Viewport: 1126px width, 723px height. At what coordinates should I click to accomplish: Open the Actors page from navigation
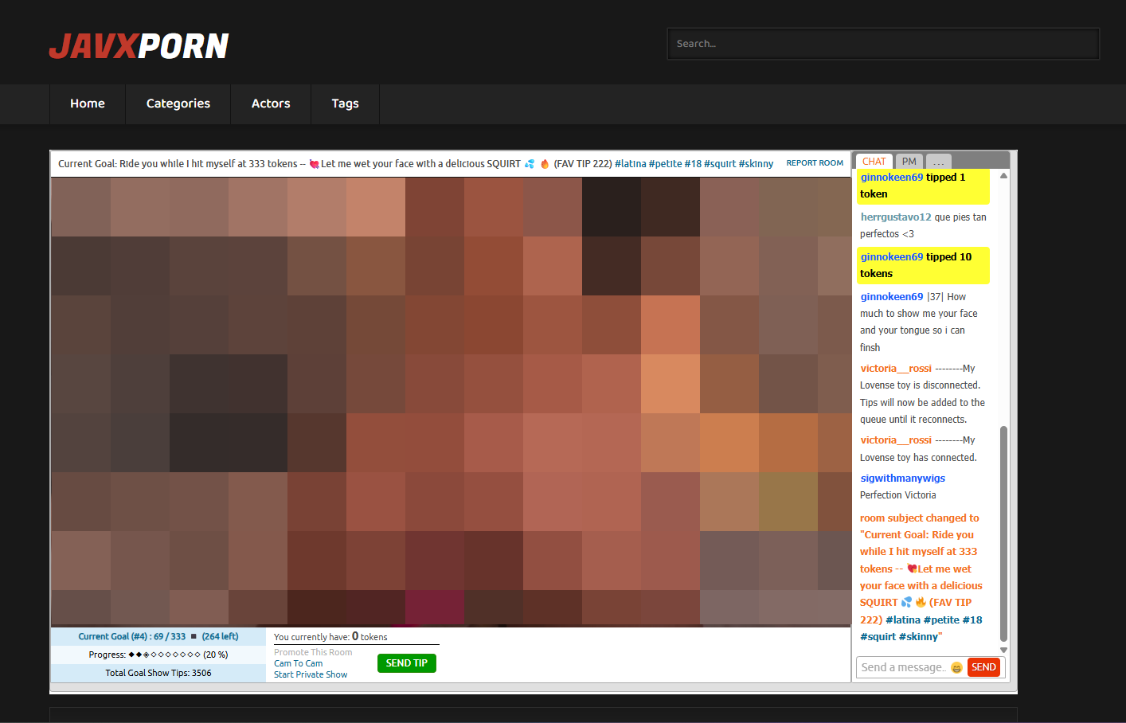271,104
